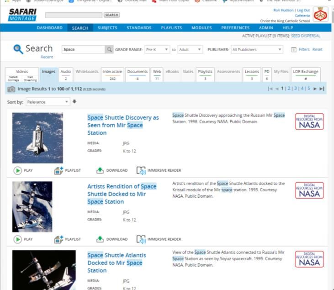Open the Help menu

tap(287, 28)
